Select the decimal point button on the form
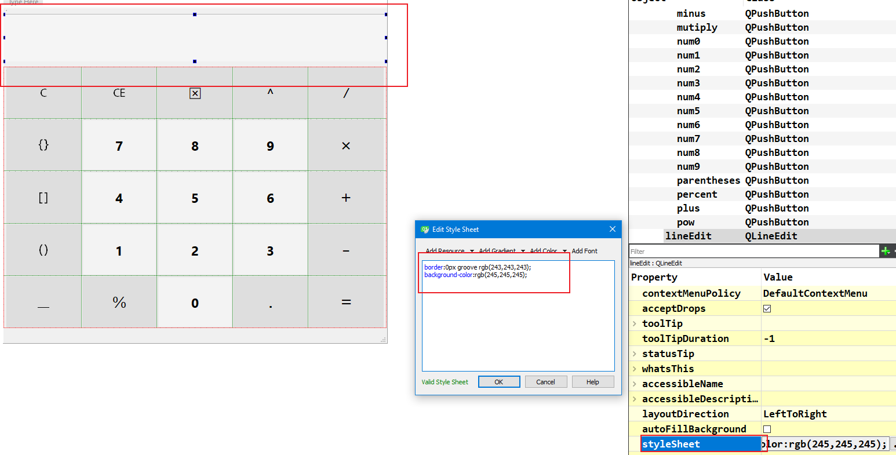This screenshot has height=455, width=896. (x=270, y=303)
